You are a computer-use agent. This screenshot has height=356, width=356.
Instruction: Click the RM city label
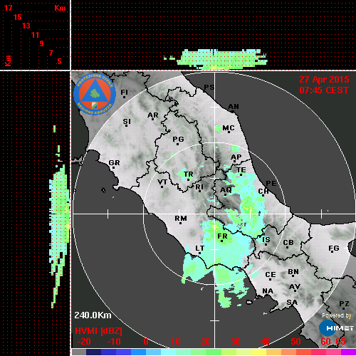[181, 218]
